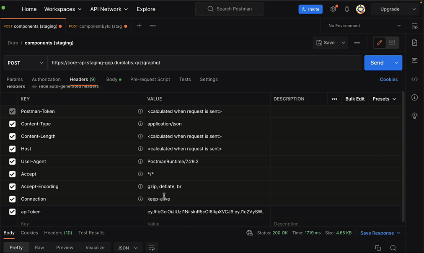This screenshot has height=253, width=424.
Task: Uncheck the Content-Type header
Action: click(x=12, y=124)
